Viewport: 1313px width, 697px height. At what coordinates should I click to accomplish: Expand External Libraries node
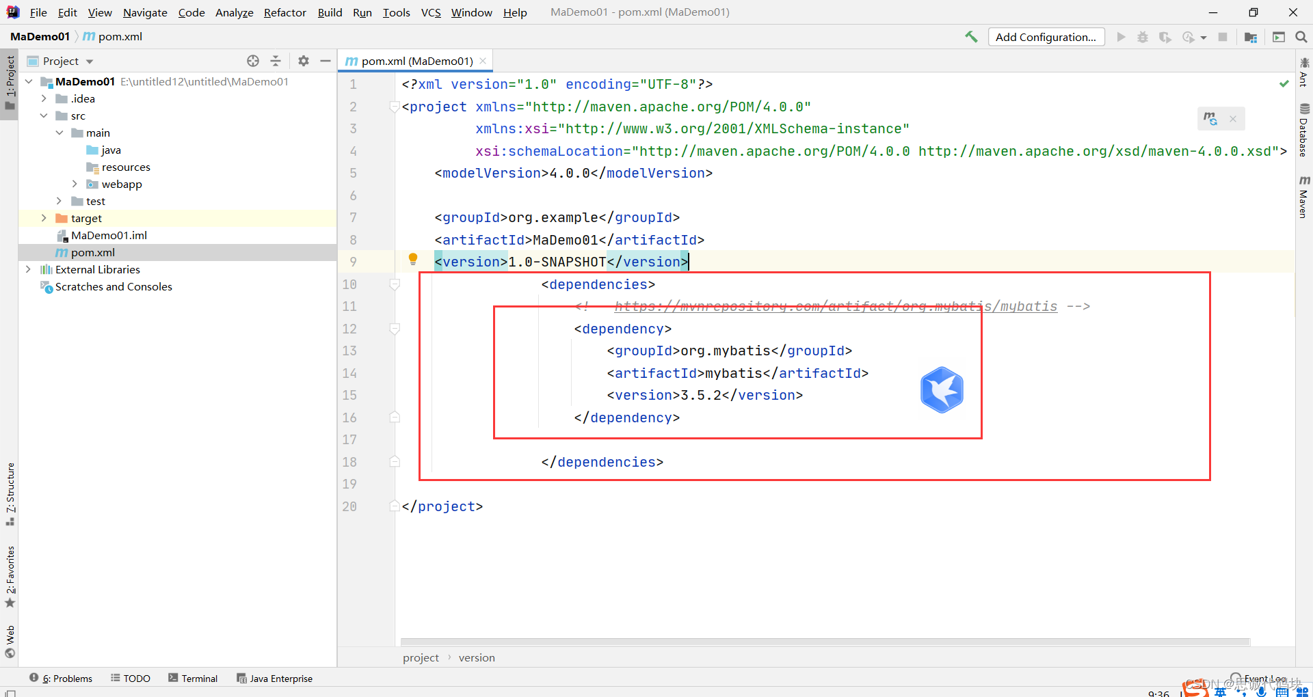tap(28, 269)
